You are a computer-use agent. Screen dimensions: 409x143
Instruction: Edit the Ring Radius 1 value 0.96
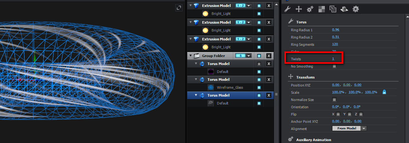(x=336, y=30)
